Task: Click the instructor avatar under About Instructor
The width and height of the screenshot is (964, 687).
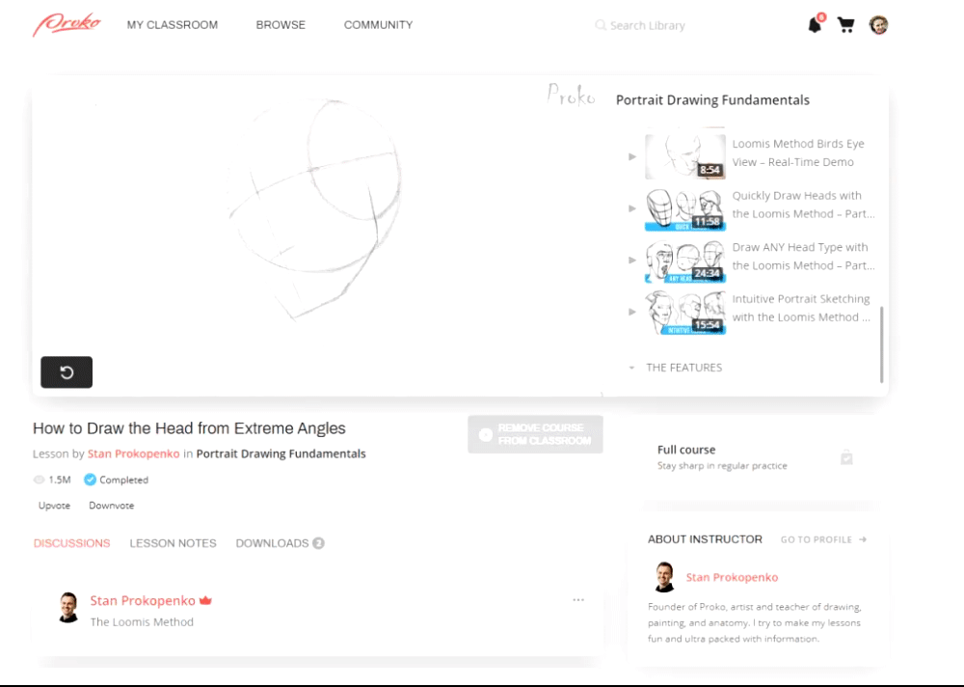Action: tap(664, 577)
